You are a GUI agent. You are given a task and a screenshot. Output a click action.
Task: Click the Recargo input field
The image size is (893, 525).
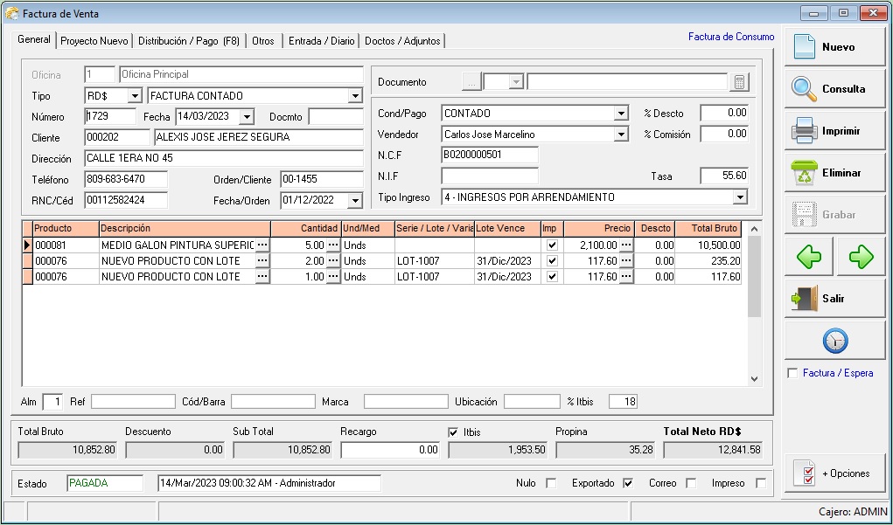(390, 450)
